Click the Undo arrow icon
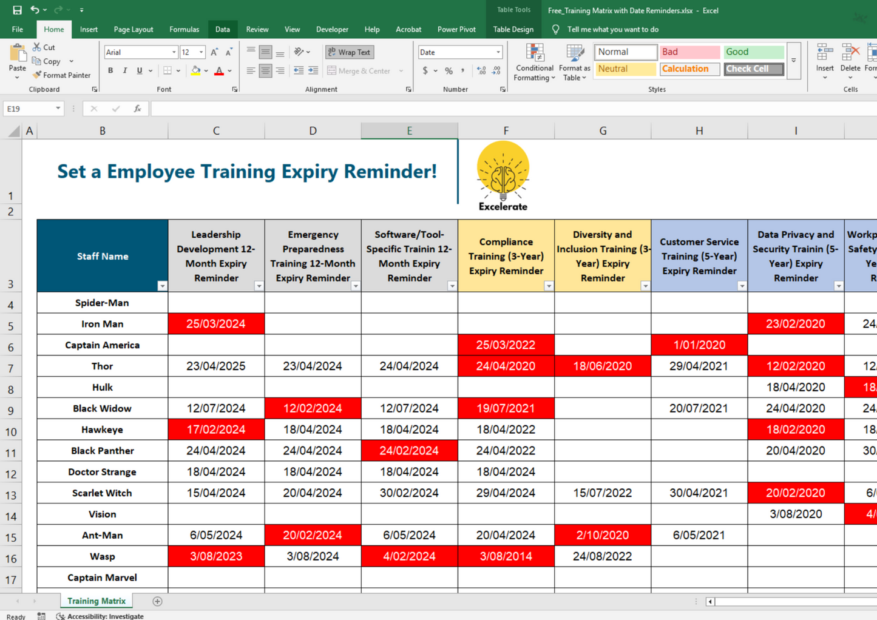Screen dimensions: 877x620 35,10
